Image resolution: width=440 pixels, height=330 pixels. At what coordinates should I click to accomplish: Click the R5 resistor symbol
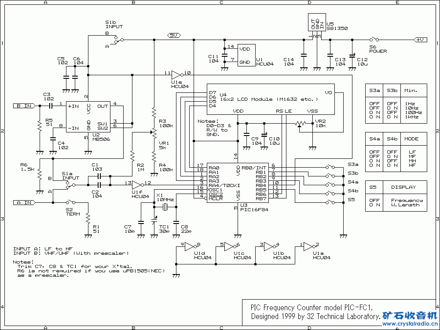click(40, 127)
